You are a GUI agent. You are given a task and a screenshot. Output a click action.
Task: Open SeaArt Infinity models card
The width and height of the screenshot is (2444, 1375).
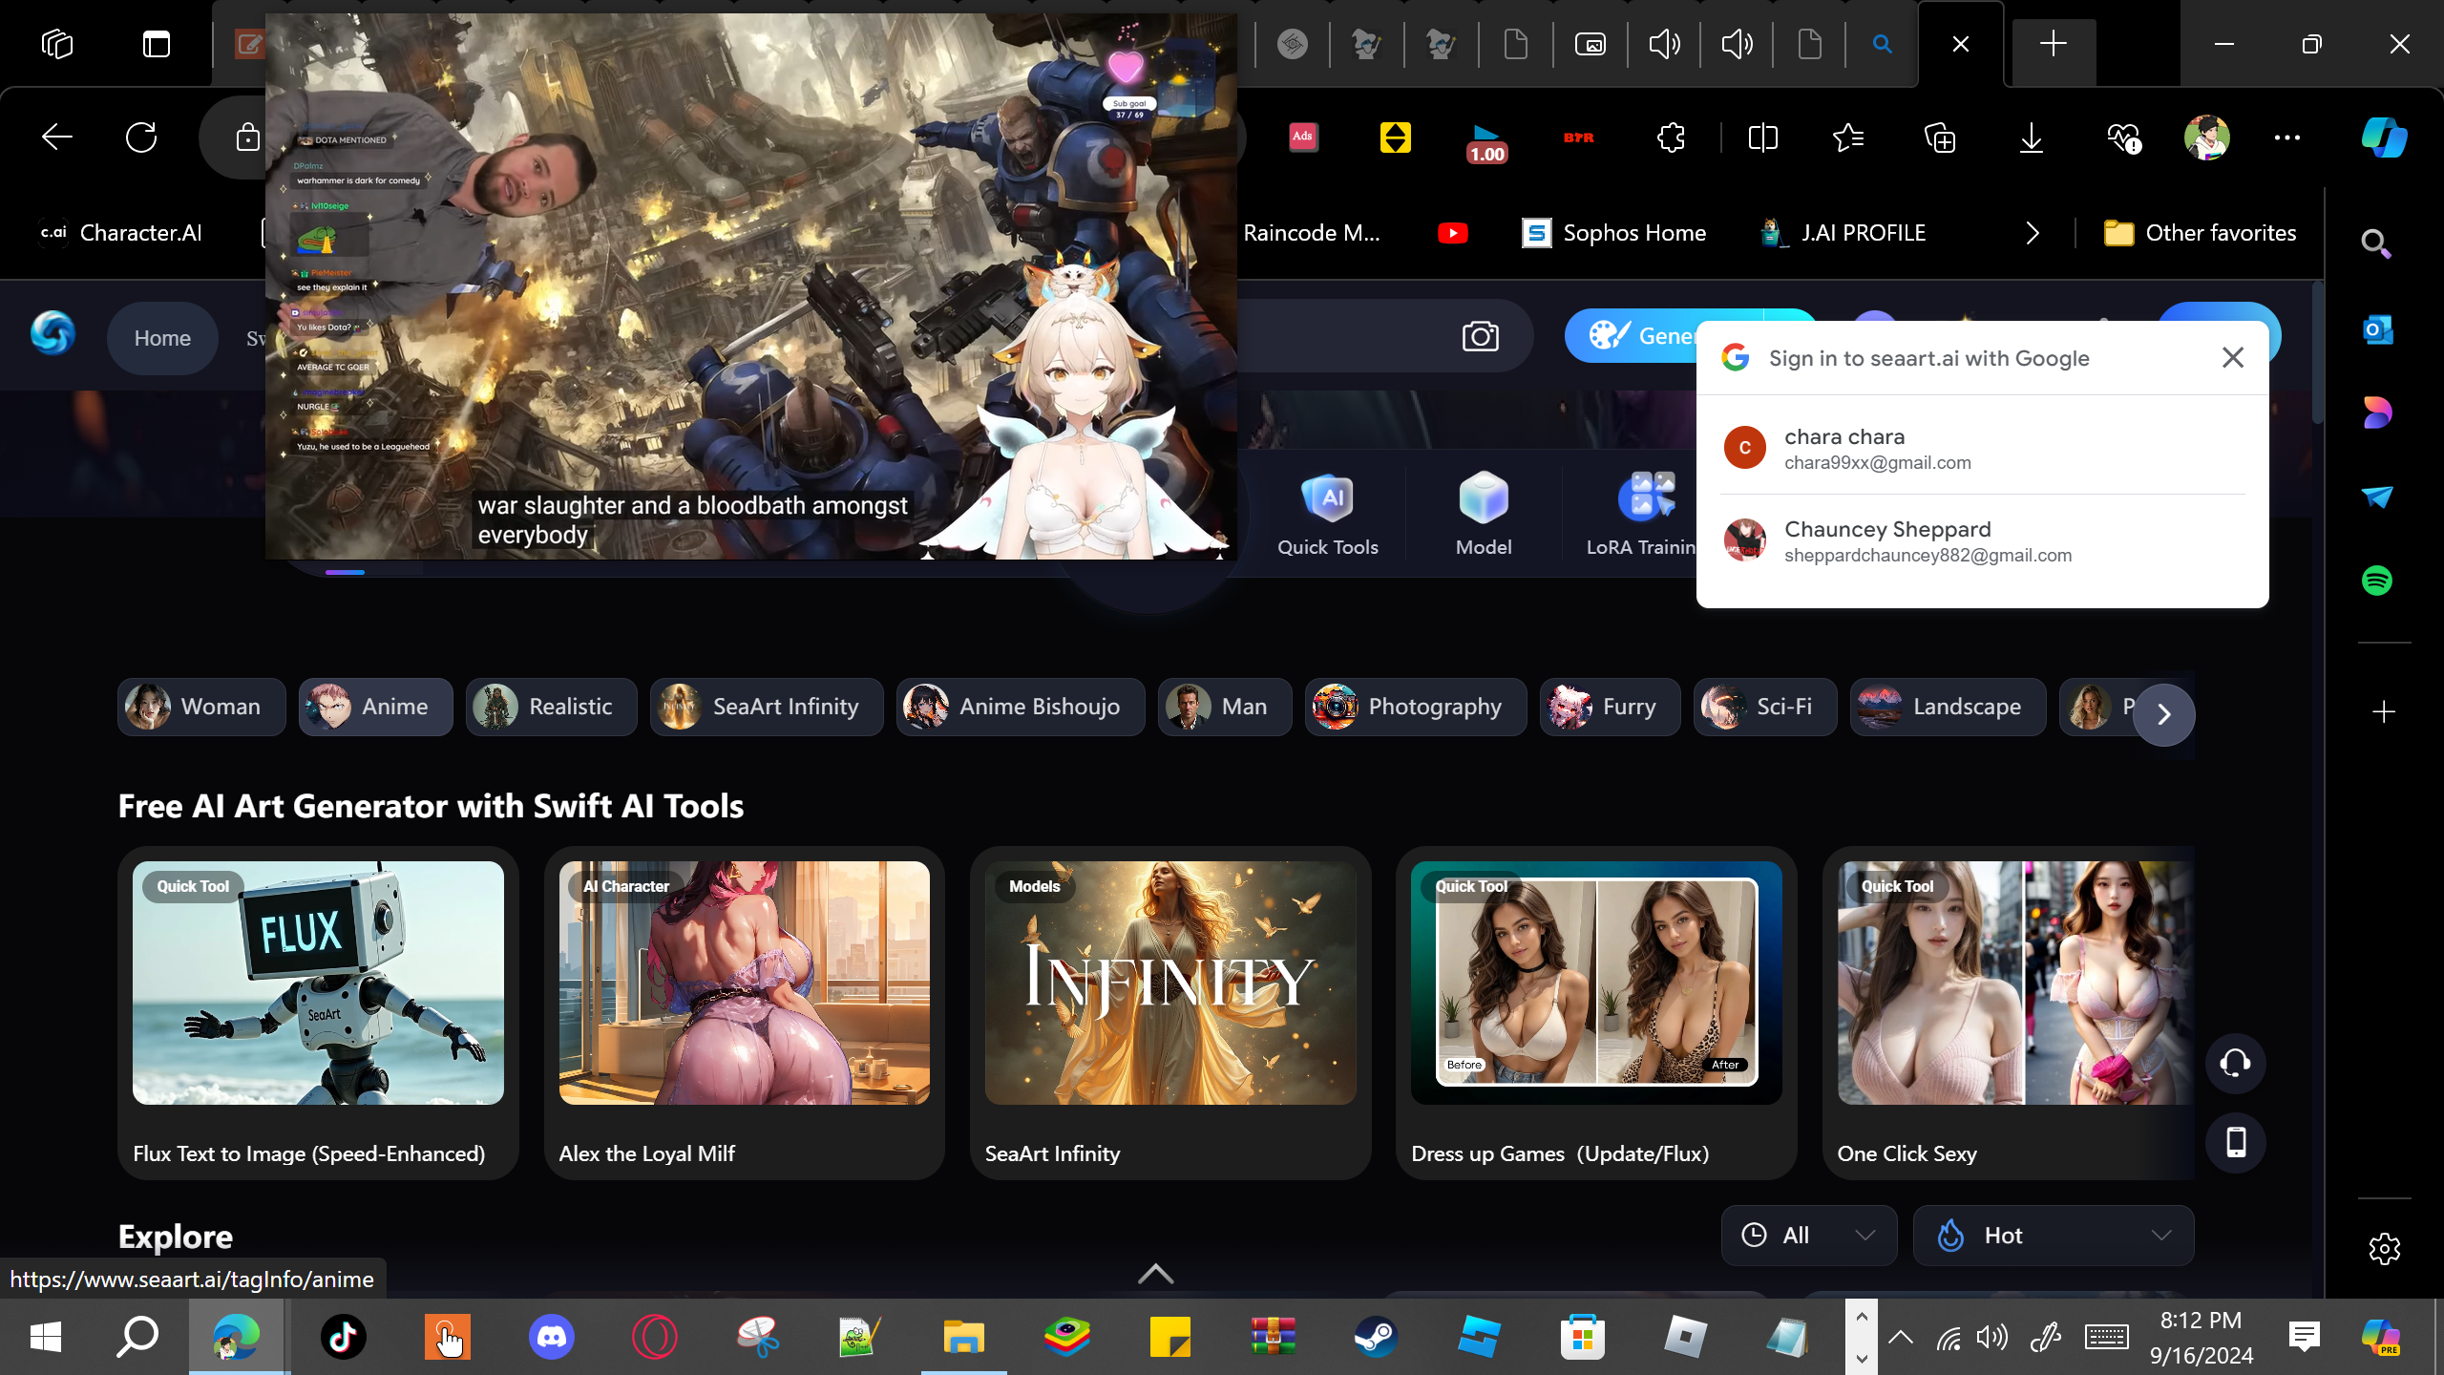[x=1170, y=1013]
